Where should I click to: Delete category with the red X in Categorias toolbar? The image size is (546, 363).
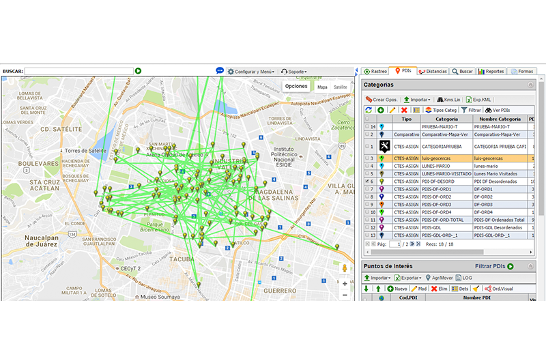tap(404, 110)
